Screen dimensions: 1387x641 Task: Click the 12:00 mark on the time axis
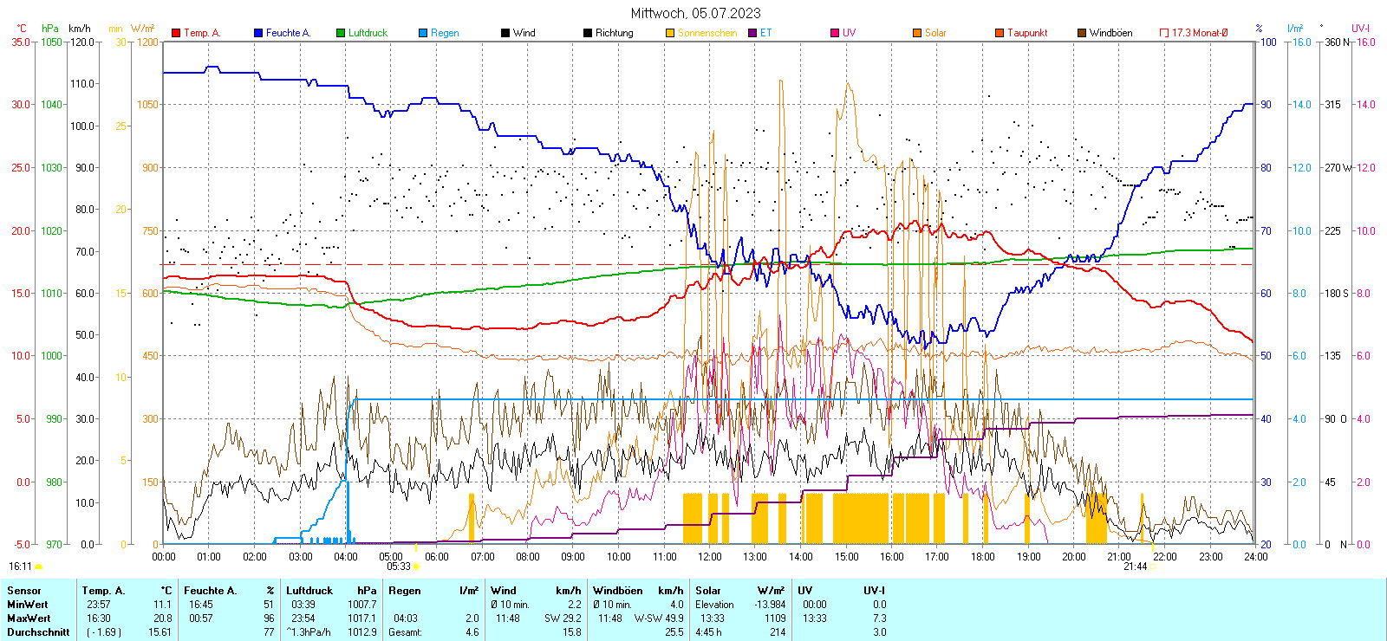point(710,556)
